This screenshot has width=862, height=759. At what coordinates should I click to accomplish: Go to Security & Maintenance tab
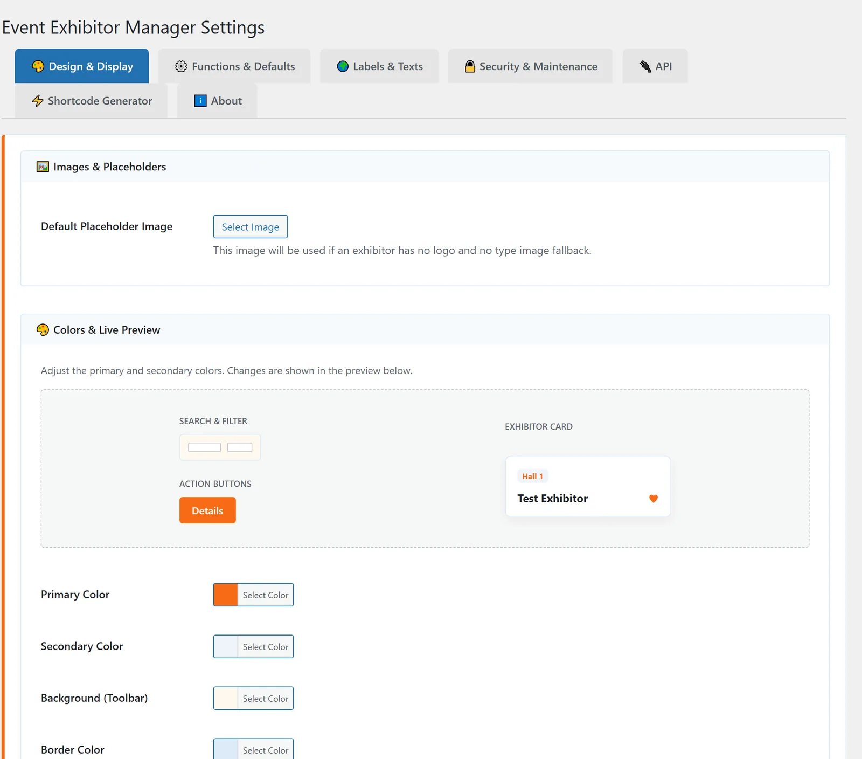(531, 66)
